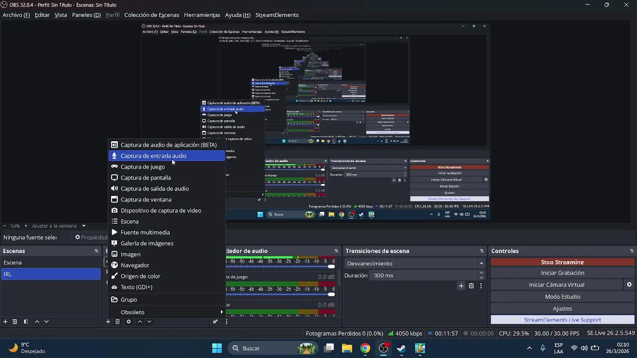This screenshot has width=637, height=358.
Task: Open the Editar menu
Action: point(42,15)
